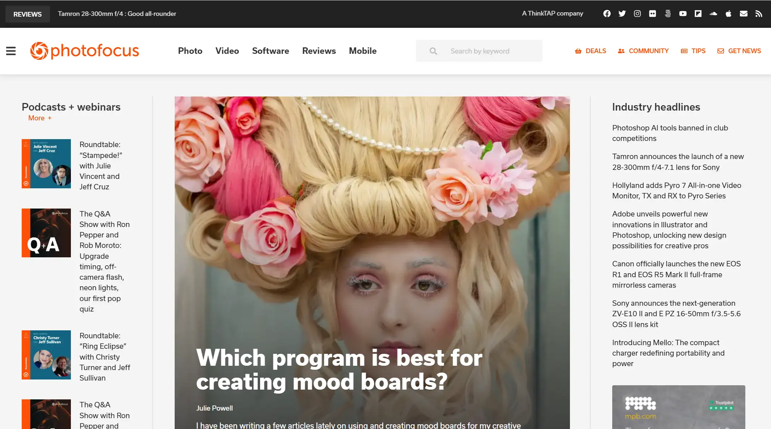This screenshot has width=771, height=429.
Task: Open Tamron 28-300mm f/4-7.1 lens announcement
Action: pos(678,162)
